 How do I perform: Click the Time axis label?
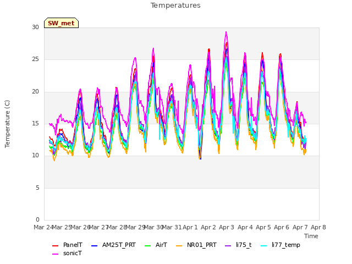(x=311, y=236)
